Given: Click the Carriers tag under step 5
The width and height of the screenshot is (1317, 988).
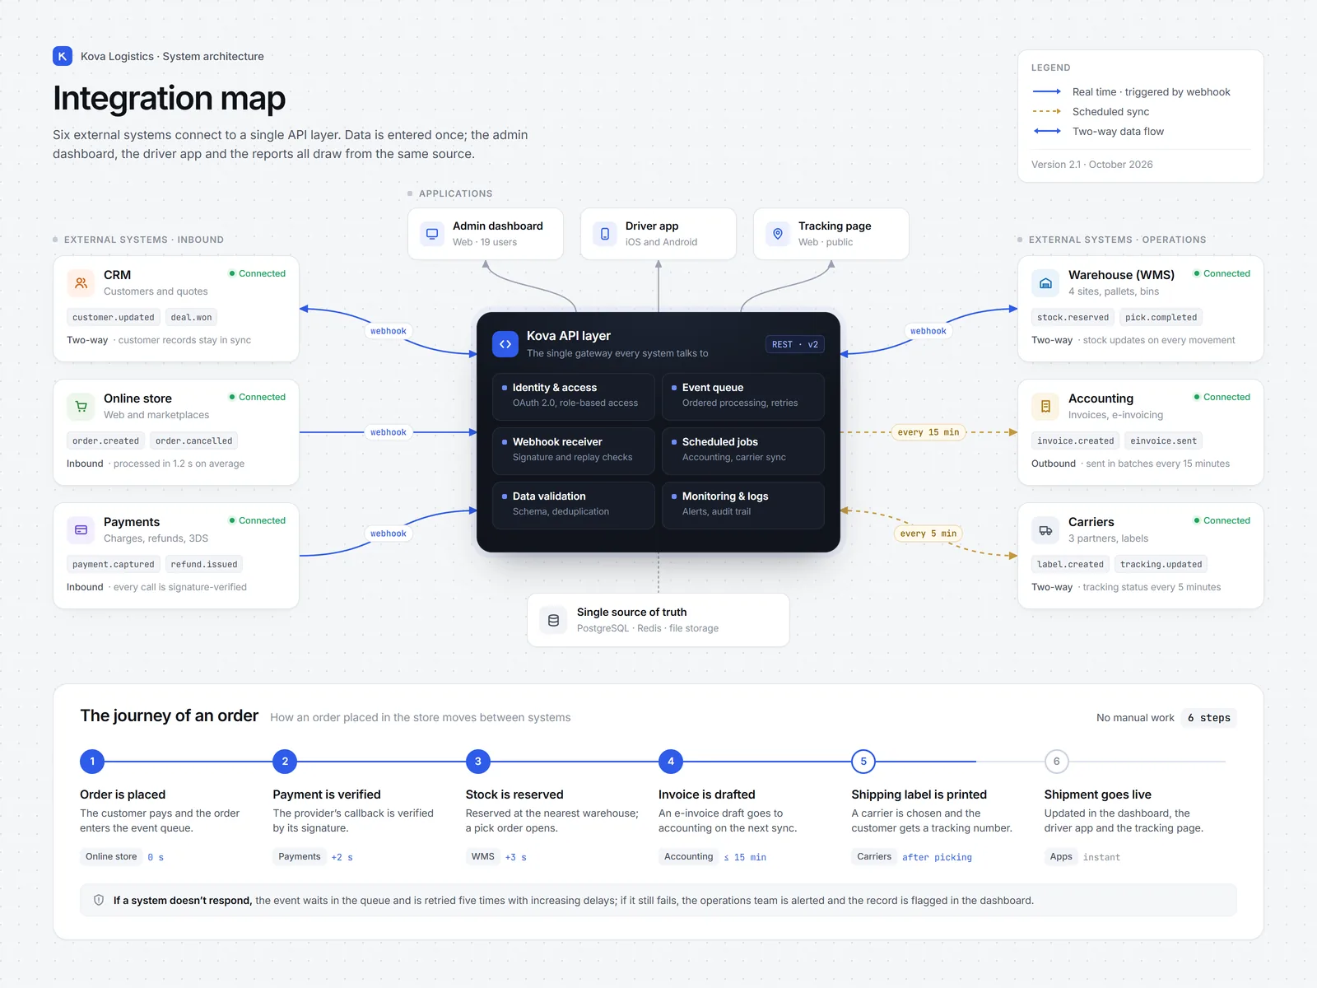Looking at the screenshot, I should click(874, 856).
